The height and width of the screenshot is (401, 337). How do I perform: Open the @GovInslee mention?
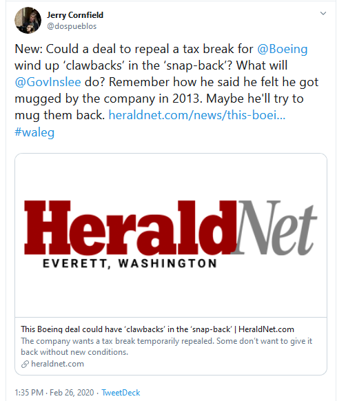click(x=48, y=82)
